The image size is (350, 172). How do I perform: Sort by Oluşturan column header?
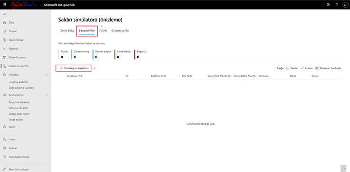pyautogui.click(x=264, y=76)
